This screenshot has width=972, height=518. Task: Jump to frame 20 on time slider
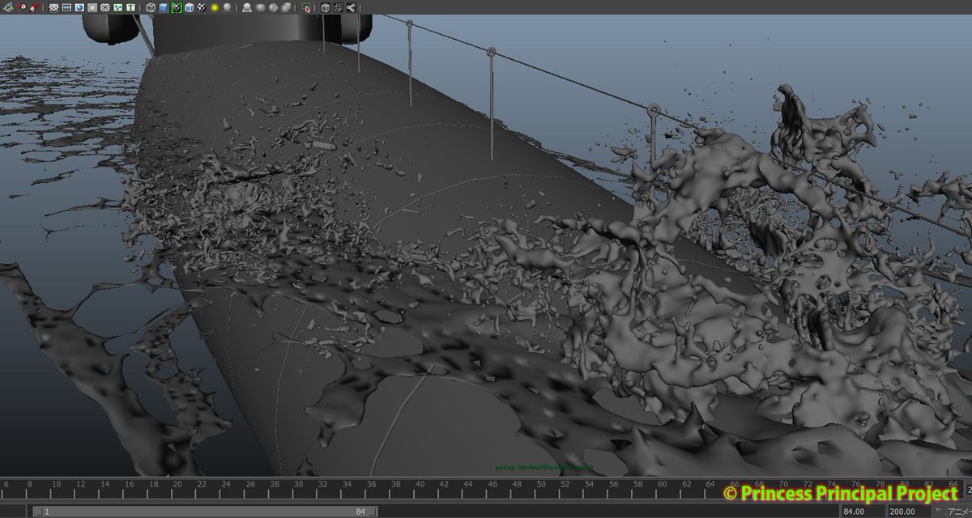tap(177, 486)
